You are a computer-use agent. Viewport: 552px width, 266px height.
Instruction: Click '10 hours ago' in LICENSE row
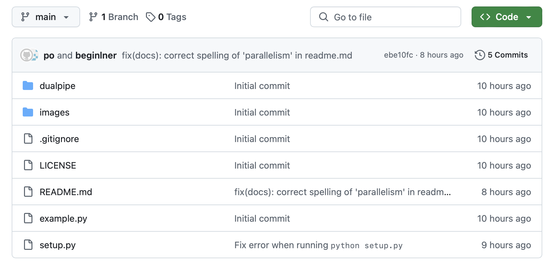504,165
